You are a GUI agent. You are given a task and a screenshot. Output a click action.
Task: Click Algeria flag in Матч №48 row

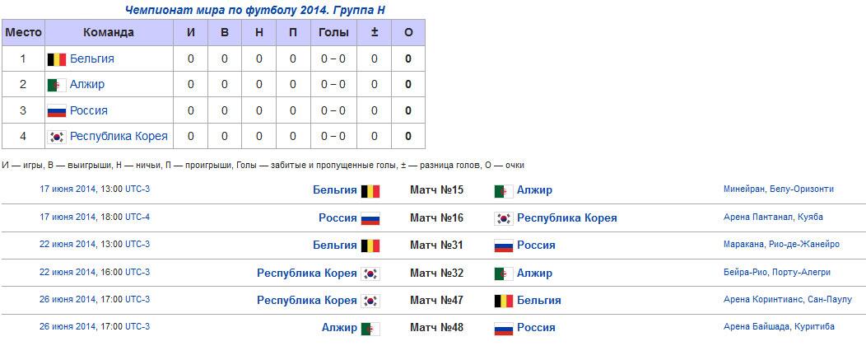coord(370,328)
